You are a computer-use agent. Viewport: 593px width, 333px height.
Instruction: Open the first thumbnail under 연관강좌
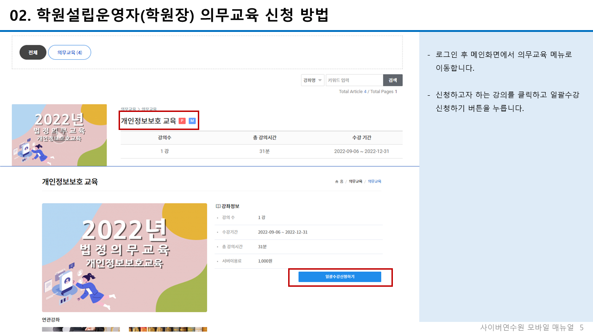point(81,330)
